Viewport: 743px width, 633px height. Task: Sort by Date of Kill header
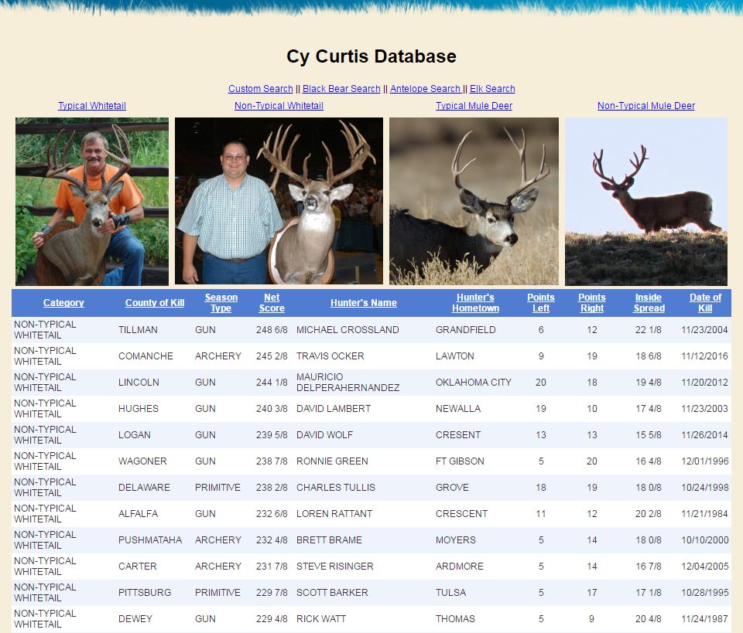click(x=705, y=303)
